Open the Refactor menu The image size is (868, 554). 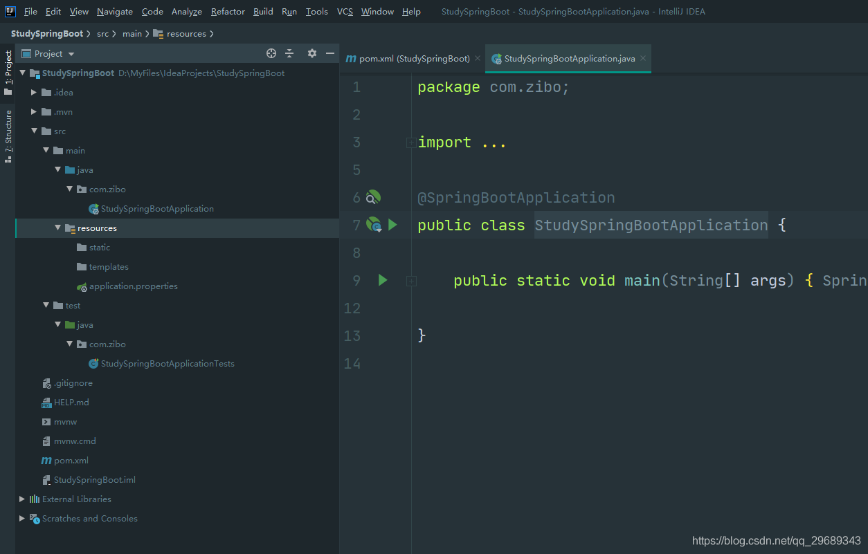(x=228, y=11)
